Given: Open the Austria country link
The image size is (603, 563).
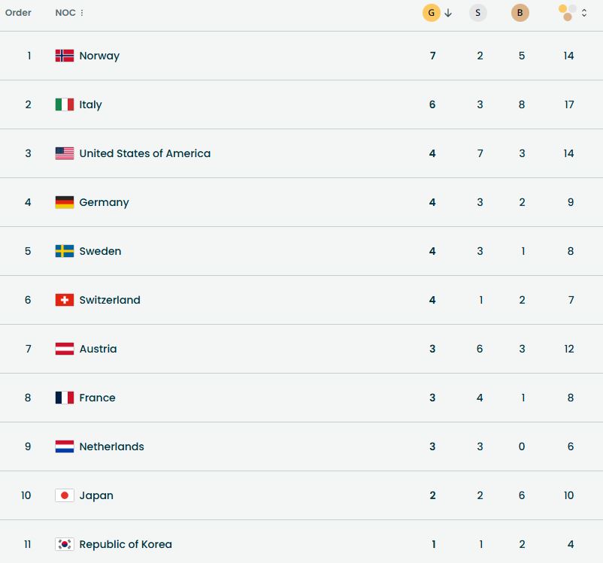Looking at the screenshot, I should click(x=98, y=349).
